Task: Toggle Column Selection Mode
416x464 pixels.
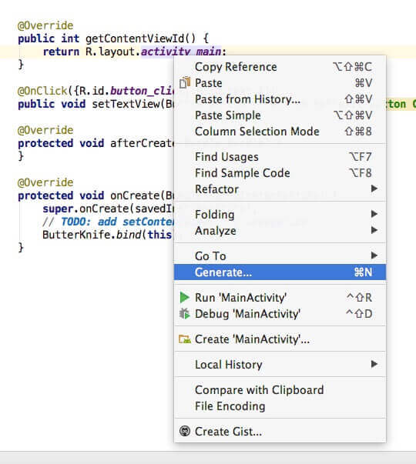Action: (280, 132)
